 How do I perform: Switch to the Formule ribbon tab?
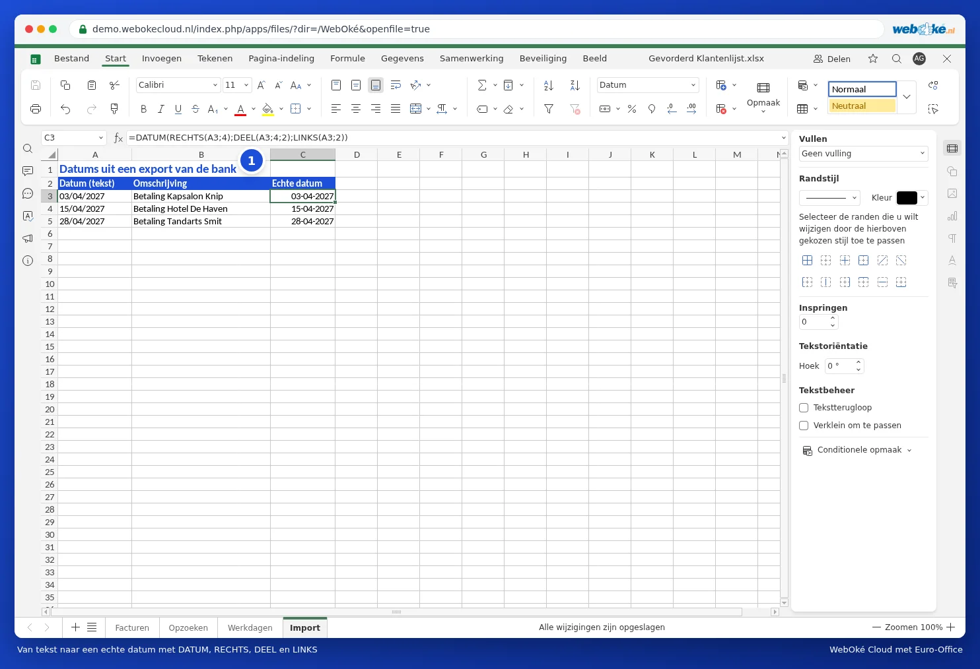coord(347,59)
